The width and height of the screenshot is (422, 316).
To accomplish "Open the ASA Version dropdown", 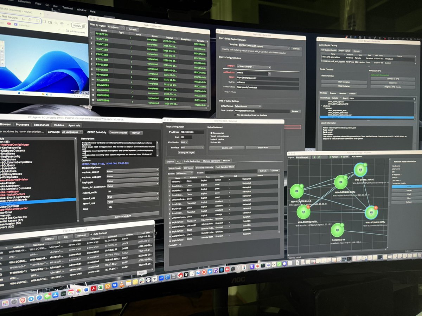I will (x=184, y=142).
